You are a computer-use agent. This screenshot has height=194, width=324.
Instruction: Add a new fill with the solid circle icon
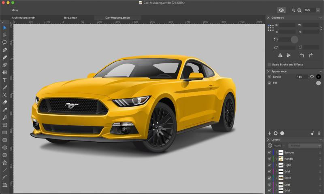pyautogui.click(x=282, y=133)
